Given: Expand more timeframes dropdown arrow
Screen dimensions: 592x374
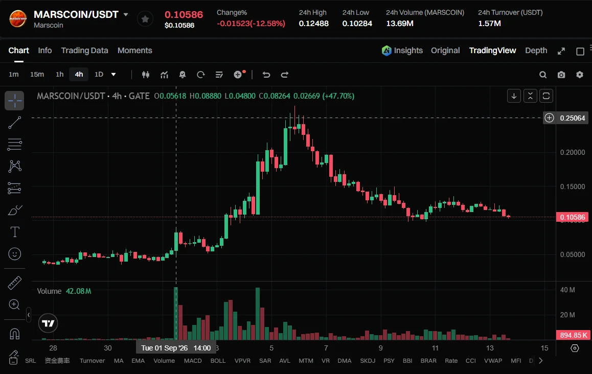Looking at the screenshot, I should [113, 75].
